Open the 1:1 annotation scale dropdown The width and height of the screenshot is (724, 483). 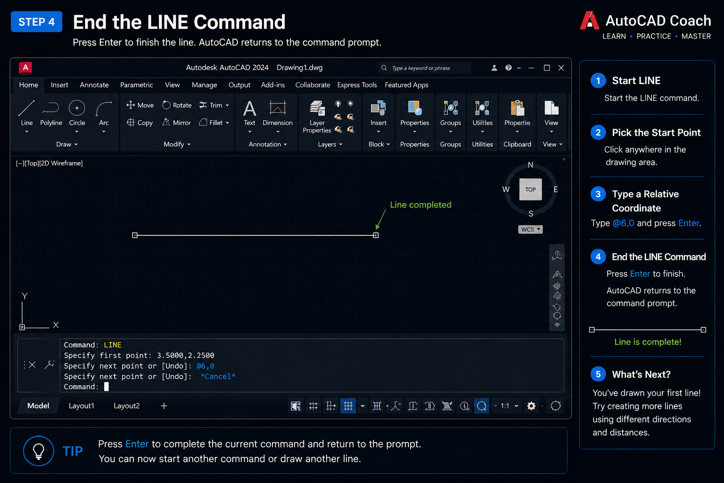(x=510, y=406)
